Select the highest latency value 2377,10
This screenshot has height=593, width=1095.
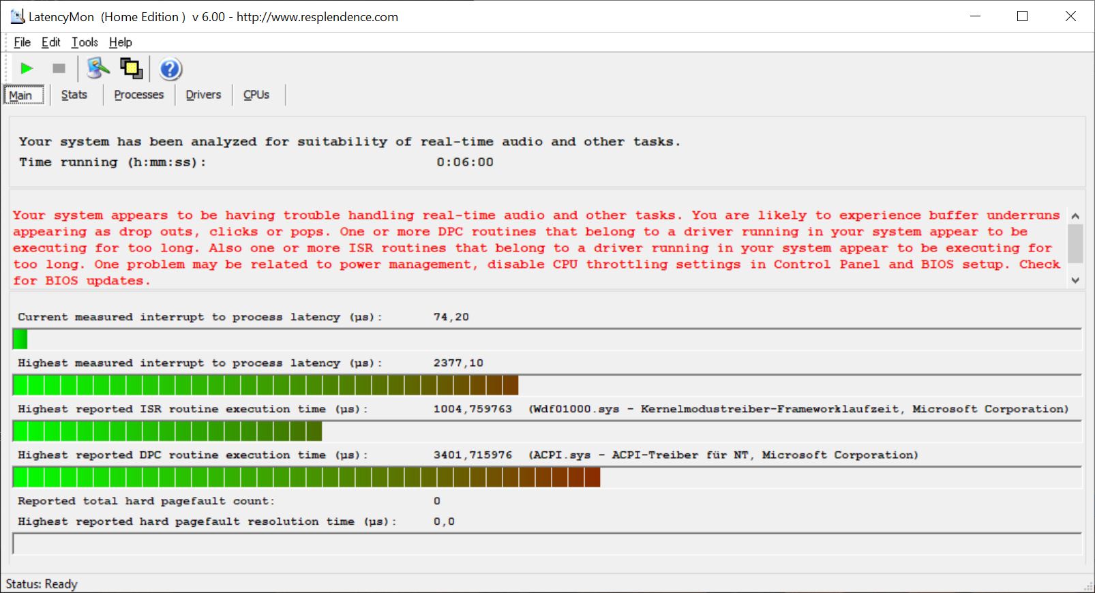tap(458, 363)
